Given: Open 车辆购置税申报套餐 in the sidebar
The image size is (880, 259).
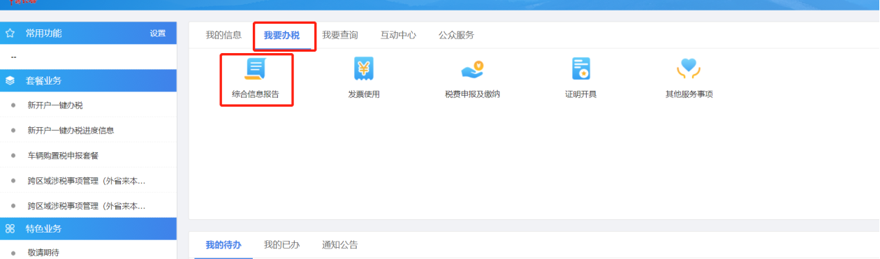Looking at the screenshot, I should (x=68, y=156).
